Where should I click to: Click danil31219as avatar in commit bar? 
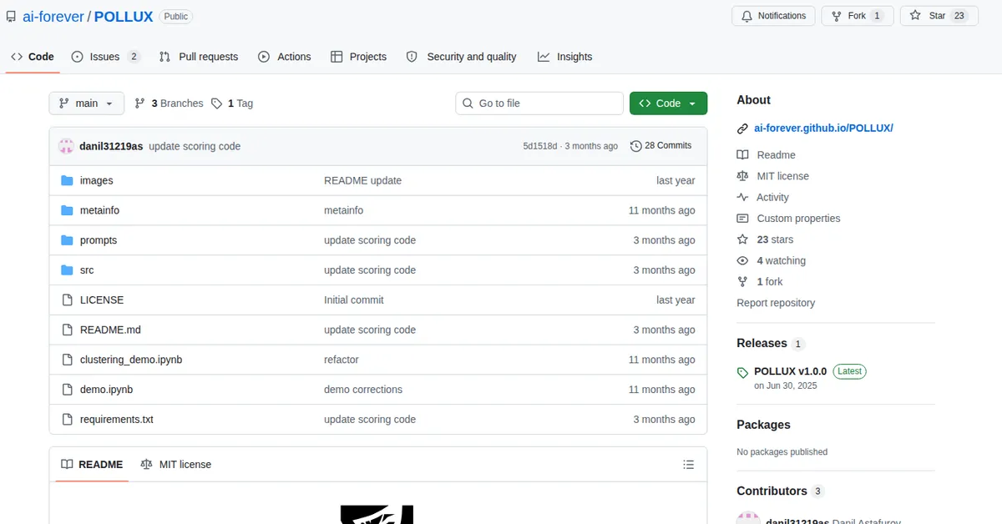(66, 146)
